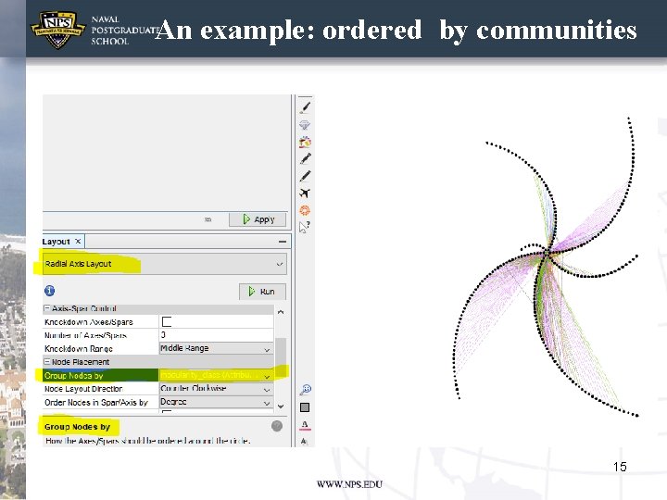Select the Edge Pencil tool
The image size is (667, 500).
point(305,176)
